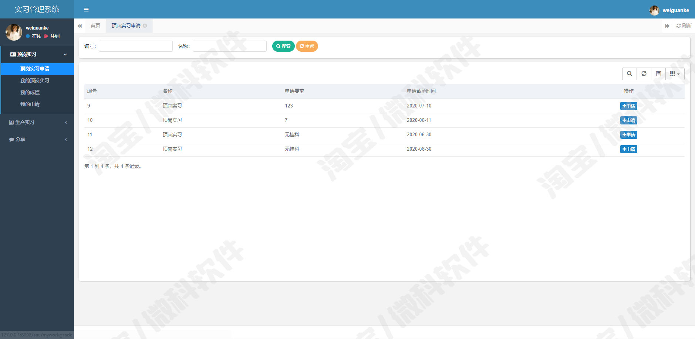This screenshot has height=339, width=695.
Task: Open the weiguanke avatar in top bar
Action: [x=654, y=10]
